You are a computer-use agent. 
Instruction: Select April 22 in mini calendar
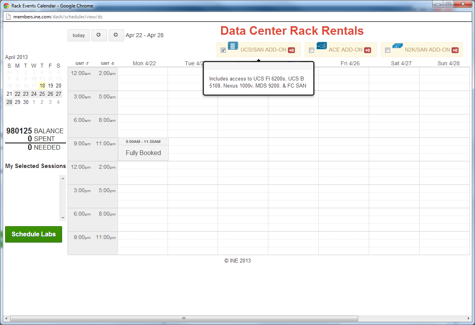[x=18, y=94]
